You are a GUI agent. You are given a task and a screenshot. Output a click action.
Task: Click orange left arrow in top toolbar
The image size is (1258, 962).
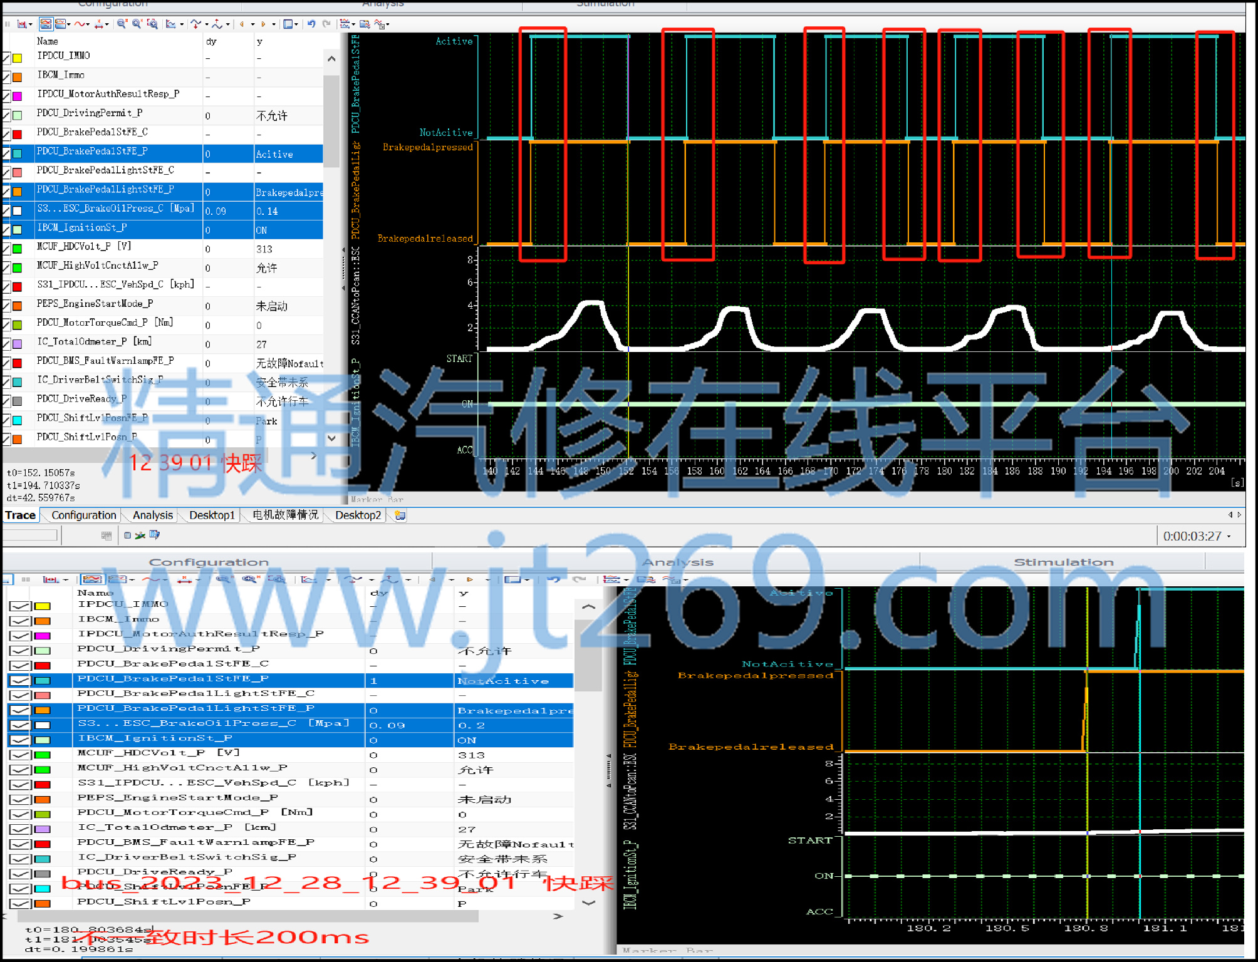(242, 24)
